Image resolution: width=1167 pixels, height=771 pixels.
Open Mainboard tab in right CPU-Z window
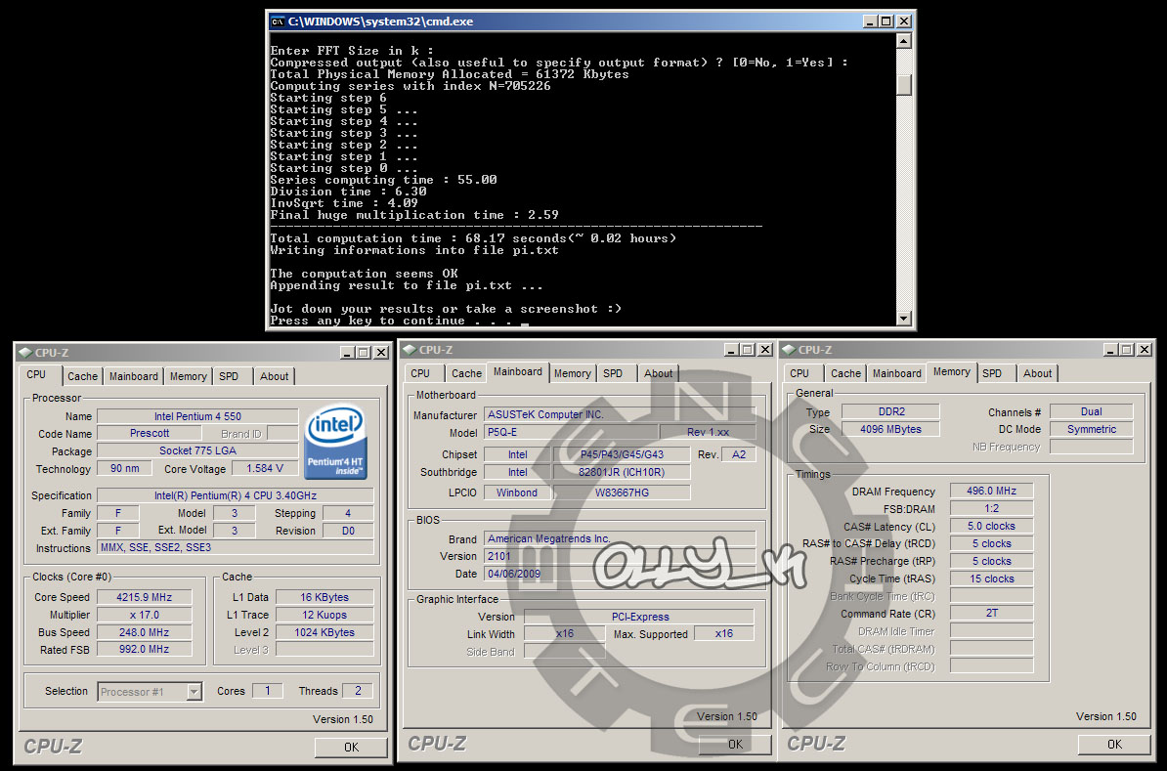tap(897, 373)
